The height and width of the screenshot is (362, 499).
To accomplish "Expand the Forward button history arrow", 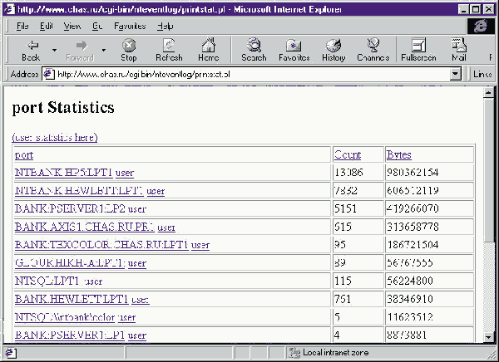I will 104,49.
